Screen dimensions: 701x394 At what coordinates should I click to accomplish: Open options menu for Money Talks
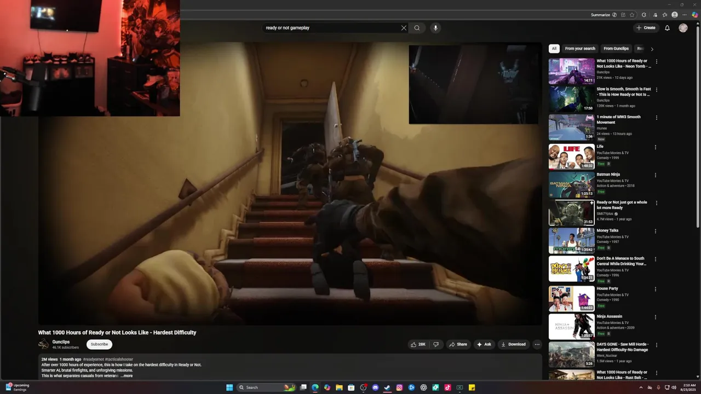(x=657, y=231)
